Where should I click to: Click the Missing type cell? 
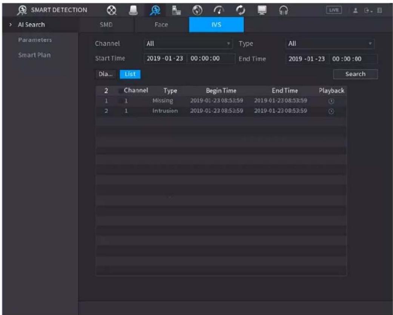163,100
